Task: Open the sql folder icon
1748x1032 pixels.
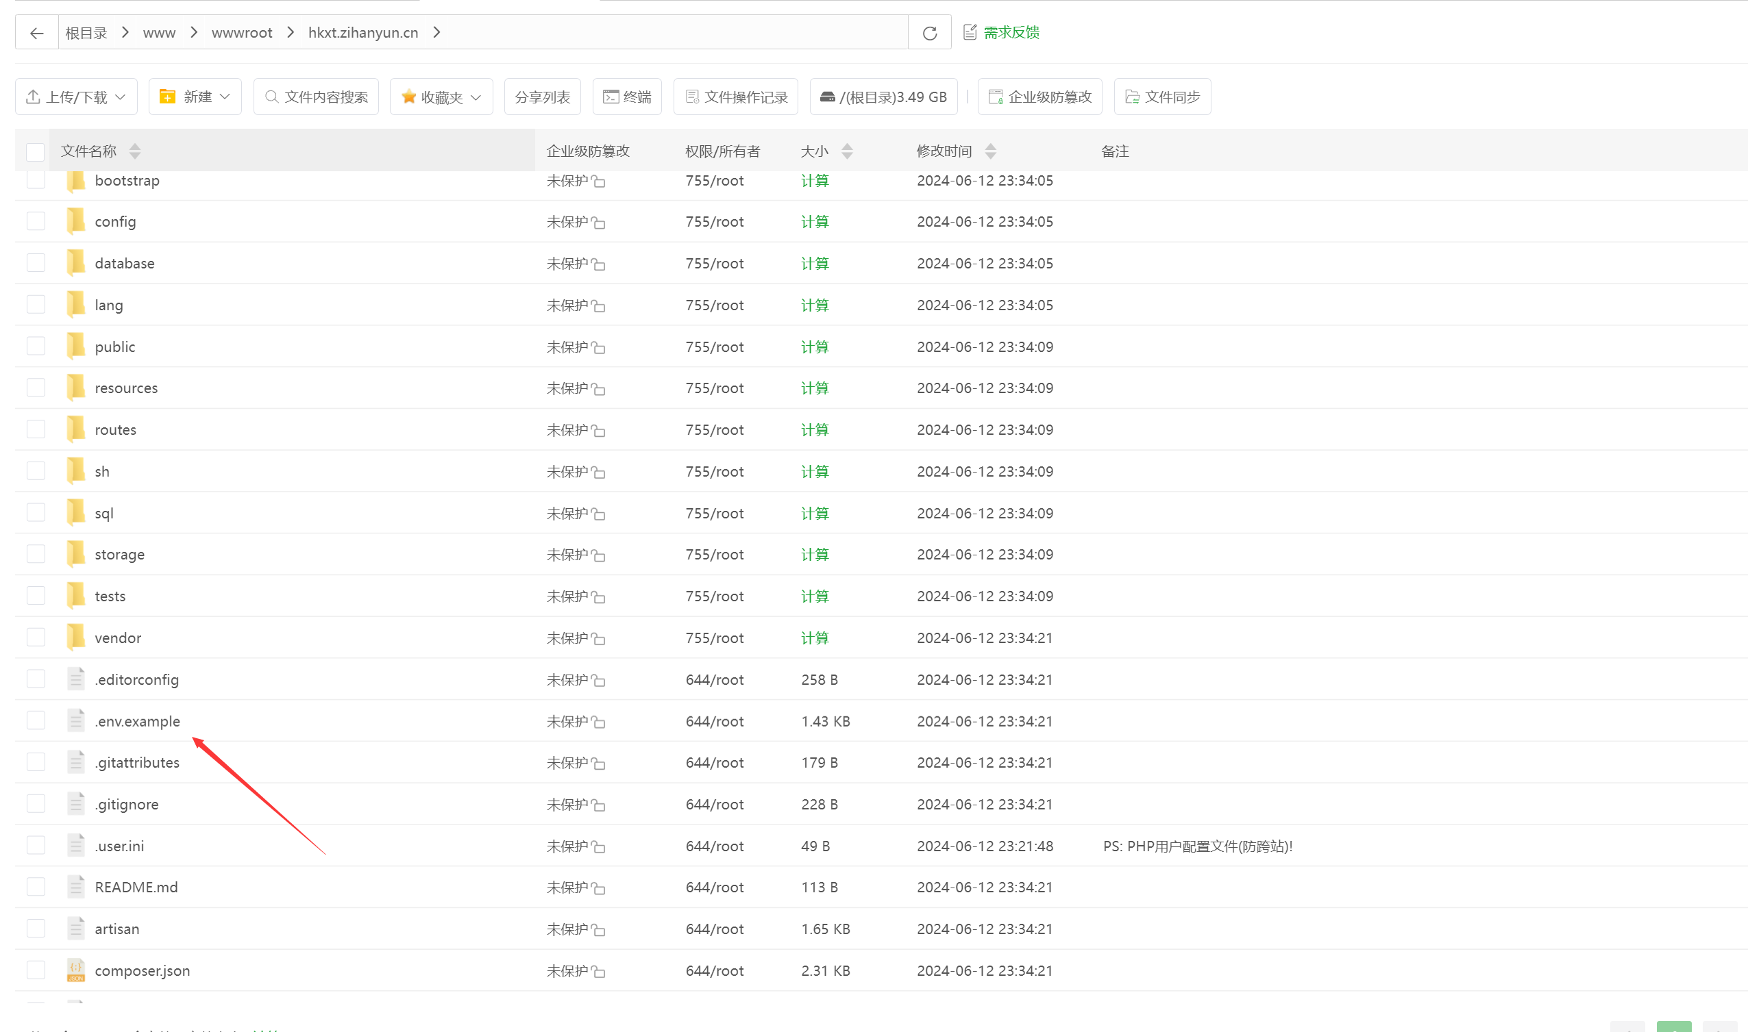Action: [76, 512]
